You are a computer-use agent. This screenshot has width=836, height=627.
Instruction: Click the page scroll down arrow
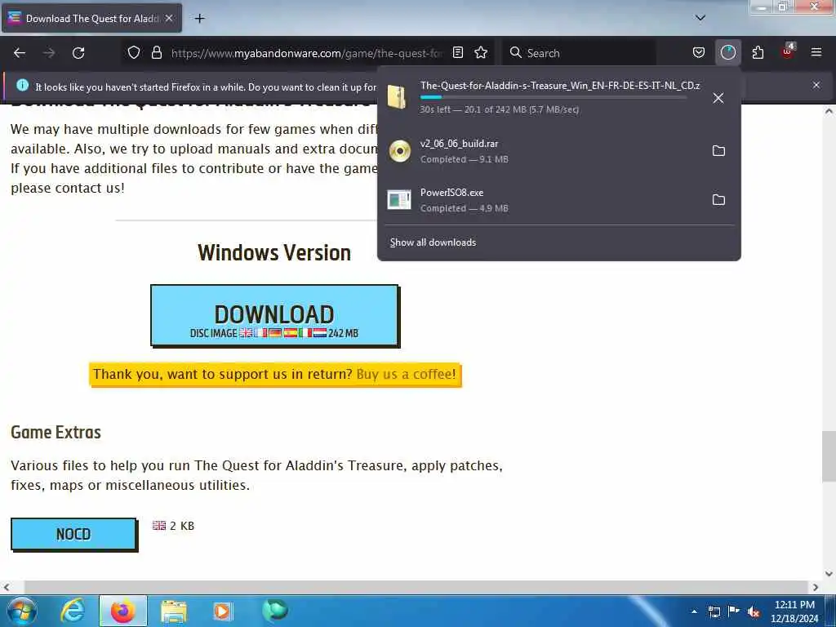tap(829, 574)
